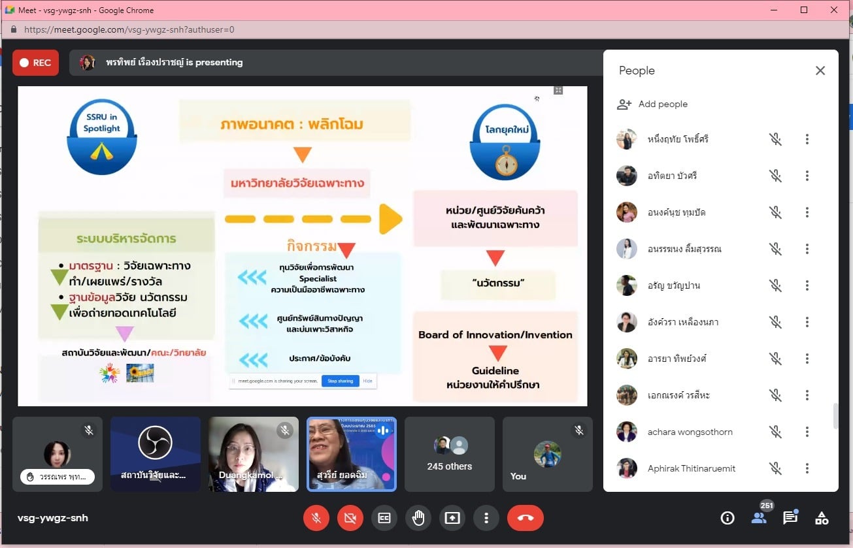
Task: Click the 245 others participant tile
Action: pyautogui.click(x=449, y=454)
